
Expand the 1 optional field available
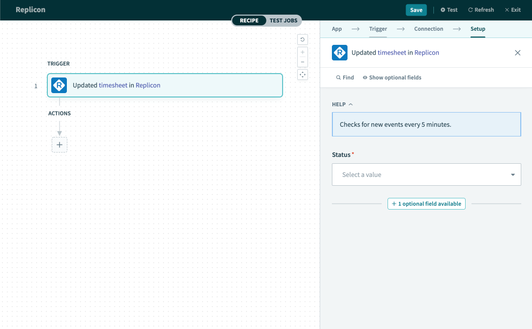tap(426, 204)
